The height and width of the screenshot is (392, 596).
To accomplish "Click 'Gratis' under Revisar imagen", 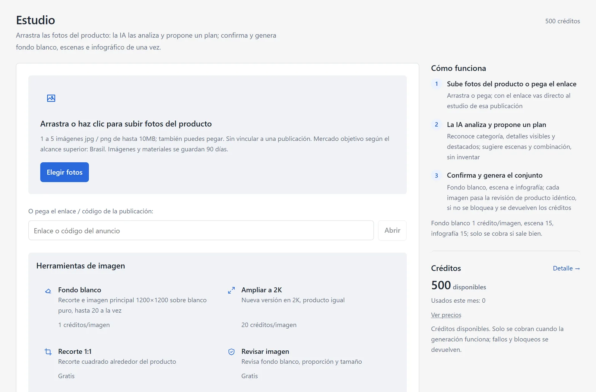I will point(250,376).
